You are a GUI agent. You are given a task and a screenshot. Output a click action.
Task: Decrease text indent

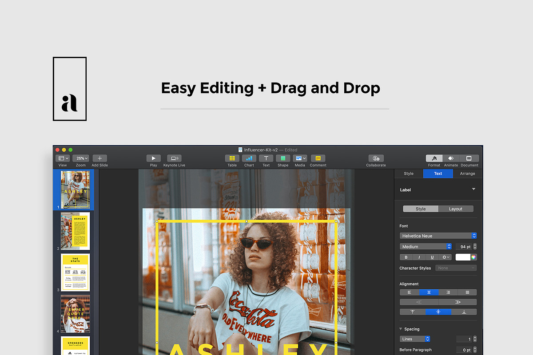pyautogui.click(x=419, y=302)
